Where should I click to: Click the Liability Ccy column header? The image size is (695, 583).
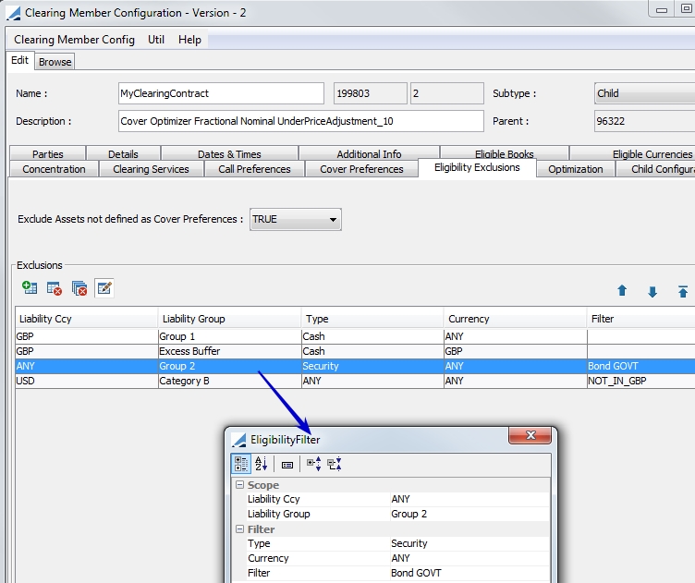pos(87,319)
